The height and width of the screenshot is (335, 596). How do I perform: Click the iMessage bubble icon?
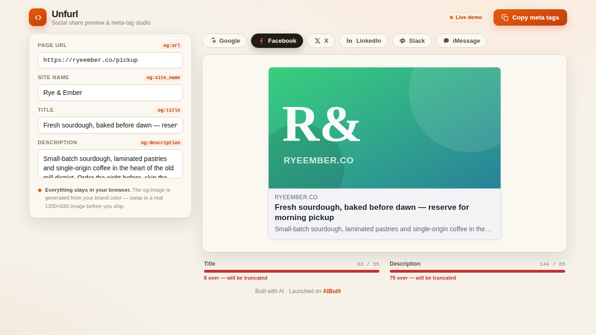coord(446,41)
